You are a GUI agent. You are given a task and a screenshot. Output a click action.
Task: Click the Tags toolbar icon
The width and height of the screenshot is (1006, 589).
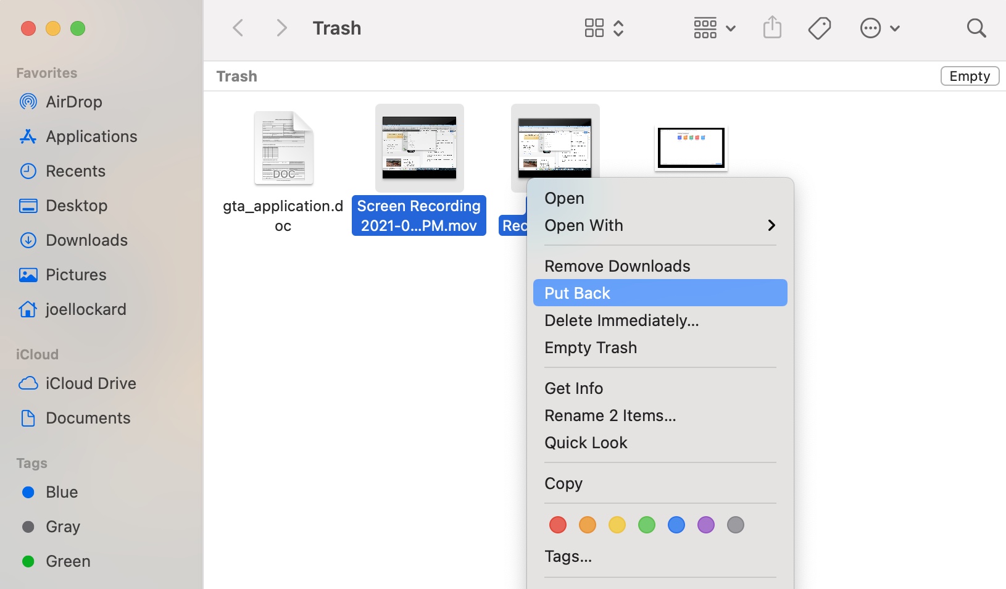820,28
